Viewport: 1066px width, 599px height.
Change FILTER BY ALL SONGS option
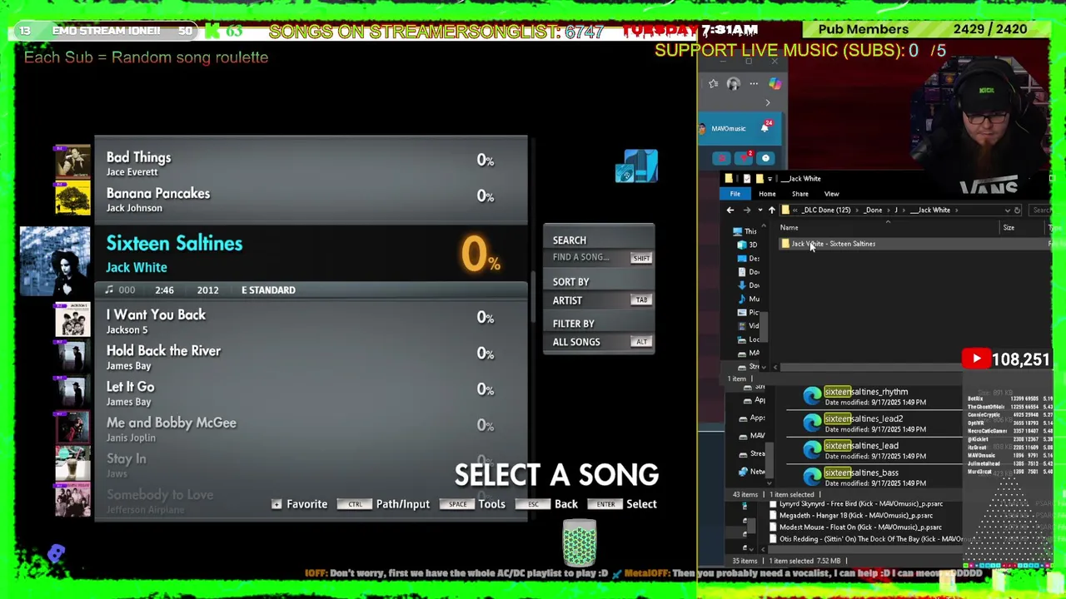click(599, 342)
